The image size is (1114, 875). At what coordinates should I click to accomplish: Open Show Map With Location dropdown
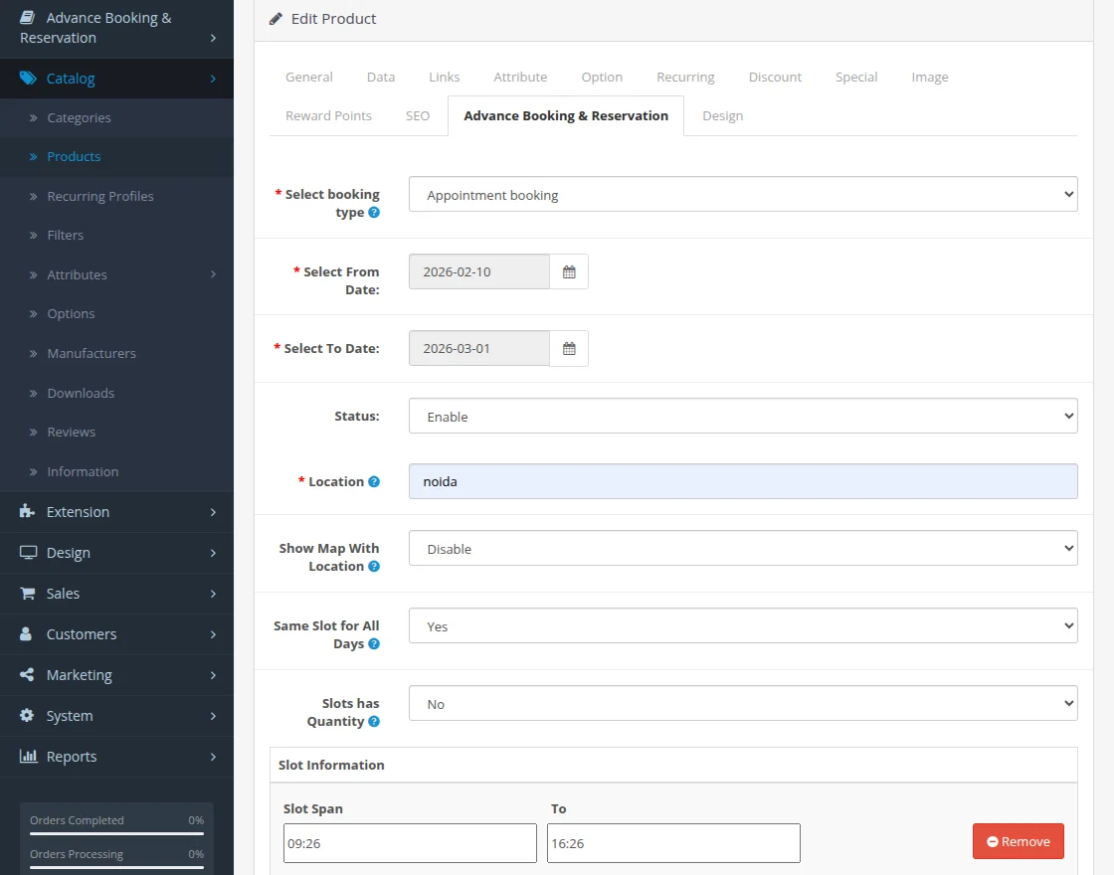[x=742, y=549]
